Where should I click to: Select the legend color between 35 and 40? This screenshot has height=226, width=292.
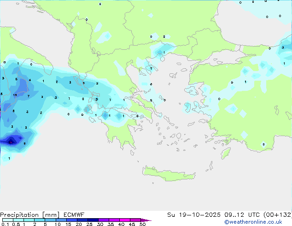[114, 220]
